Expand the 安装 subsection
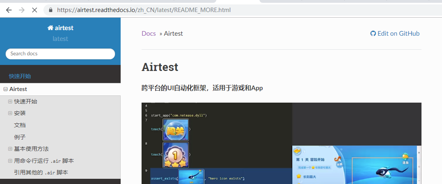 10,113
